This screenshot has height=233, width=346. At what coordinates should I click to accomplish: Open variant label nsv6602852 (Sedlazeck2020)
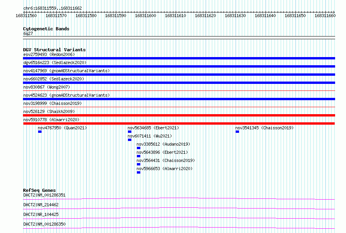pyautogui.click(x=54, y=79)
